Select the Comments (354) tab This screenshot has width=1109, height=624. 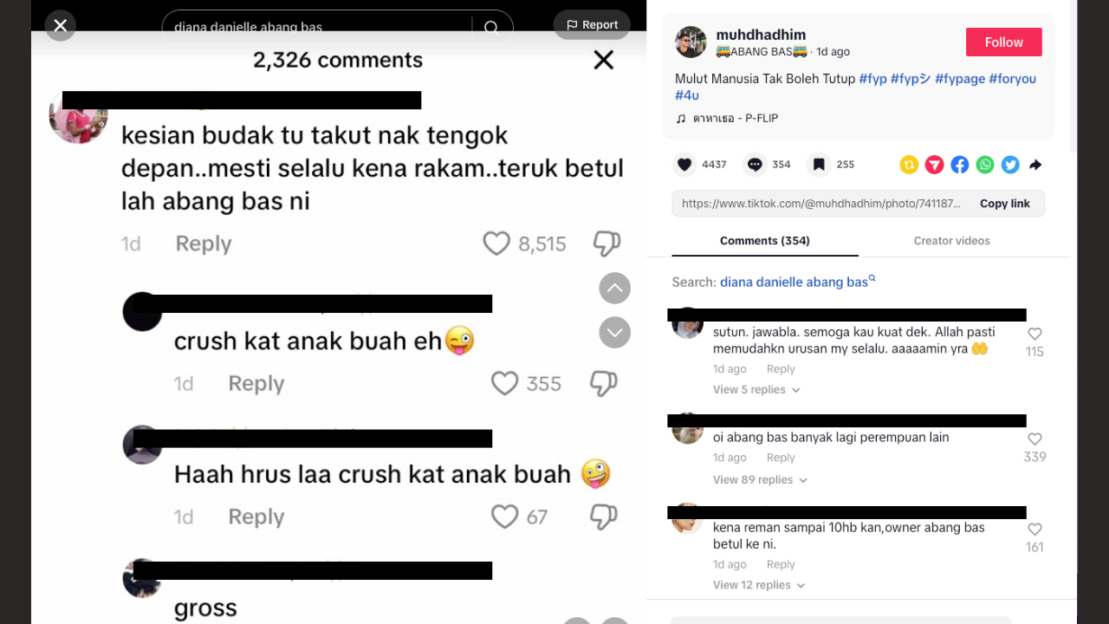(765, 241)
